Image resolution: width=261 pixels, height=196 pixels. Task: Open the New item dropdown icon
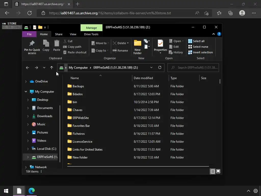[147, 41]
